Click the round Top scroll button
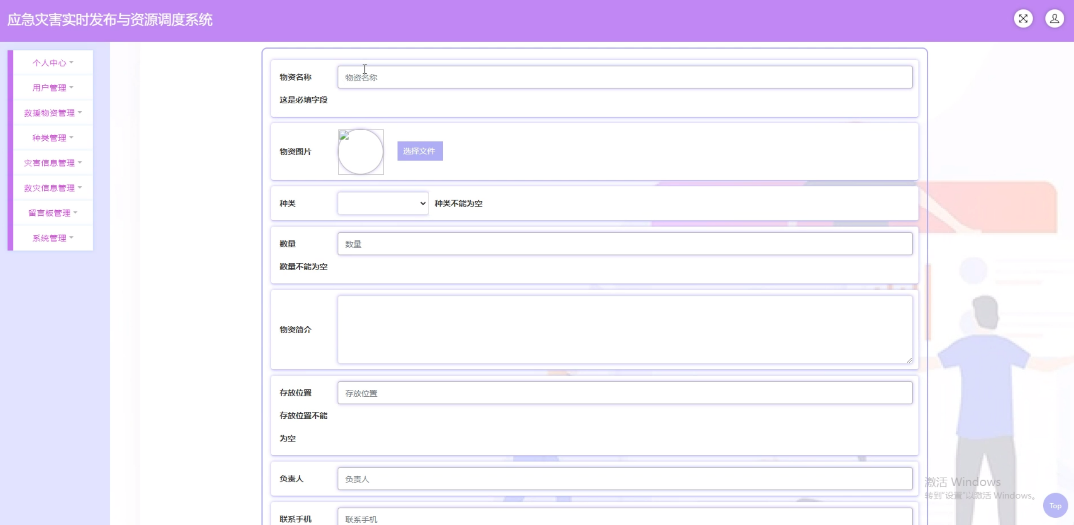Viewport: 1074px width, 525px height. click(1055, 505)
